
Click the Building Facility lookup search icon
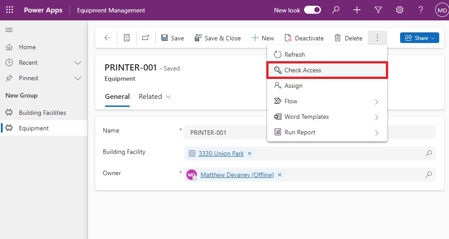click(x=429, y=153)
